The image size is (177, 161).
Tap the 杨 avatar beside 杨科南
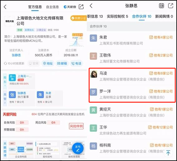[x=93, y=146]
